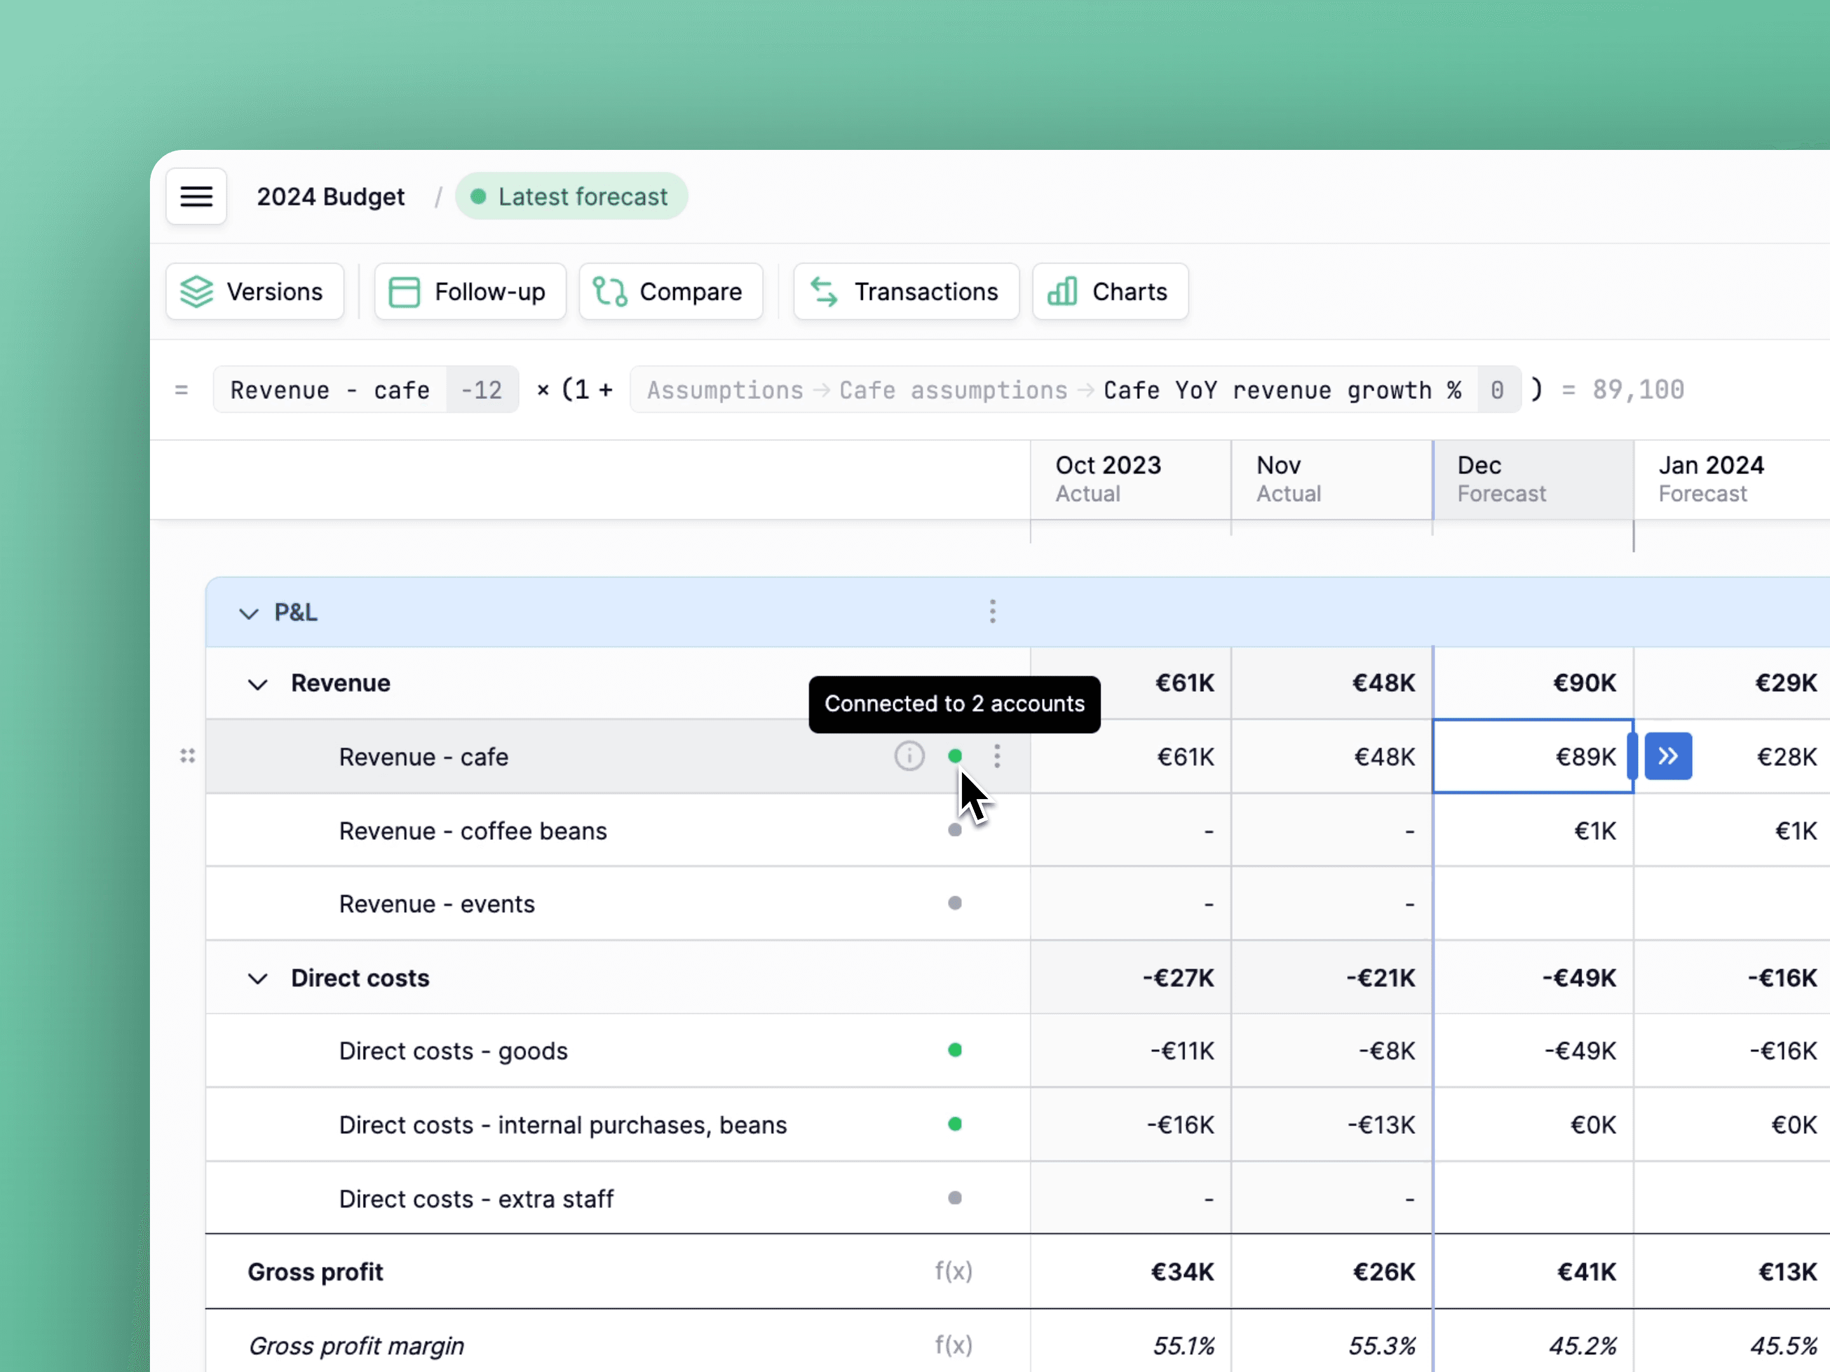Select the Gross profit margin row label

coord(356,1347)
